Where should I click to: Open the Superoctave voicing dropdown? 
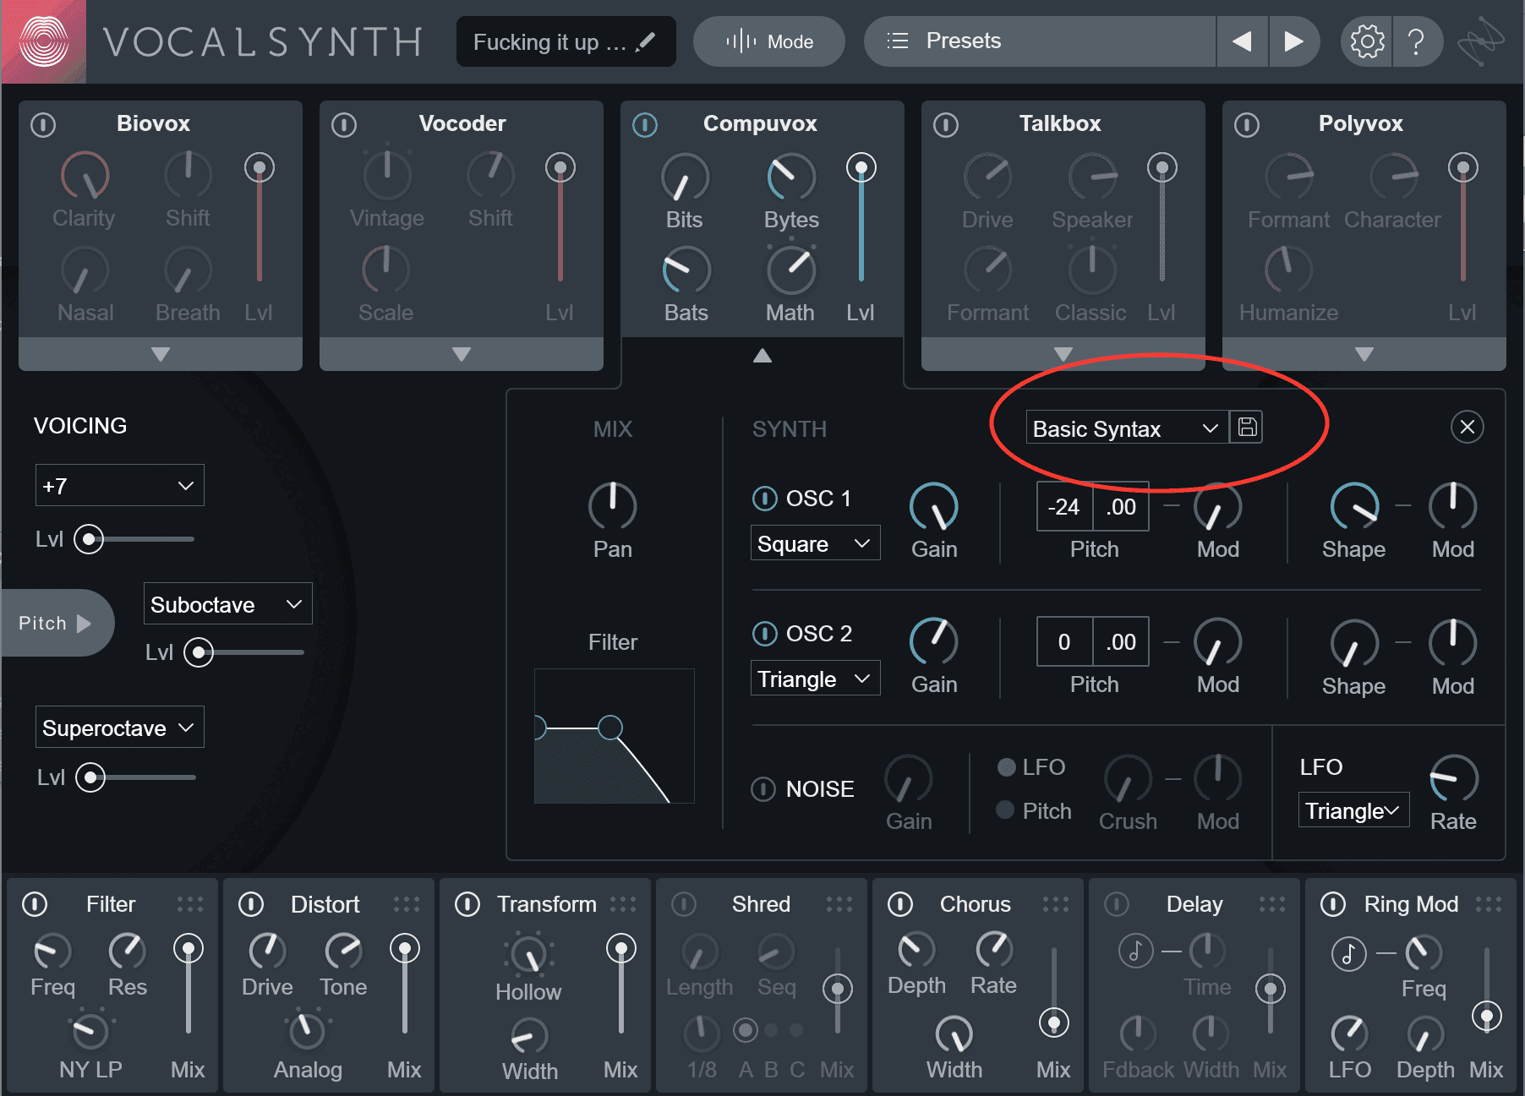(x=119, y=727)
